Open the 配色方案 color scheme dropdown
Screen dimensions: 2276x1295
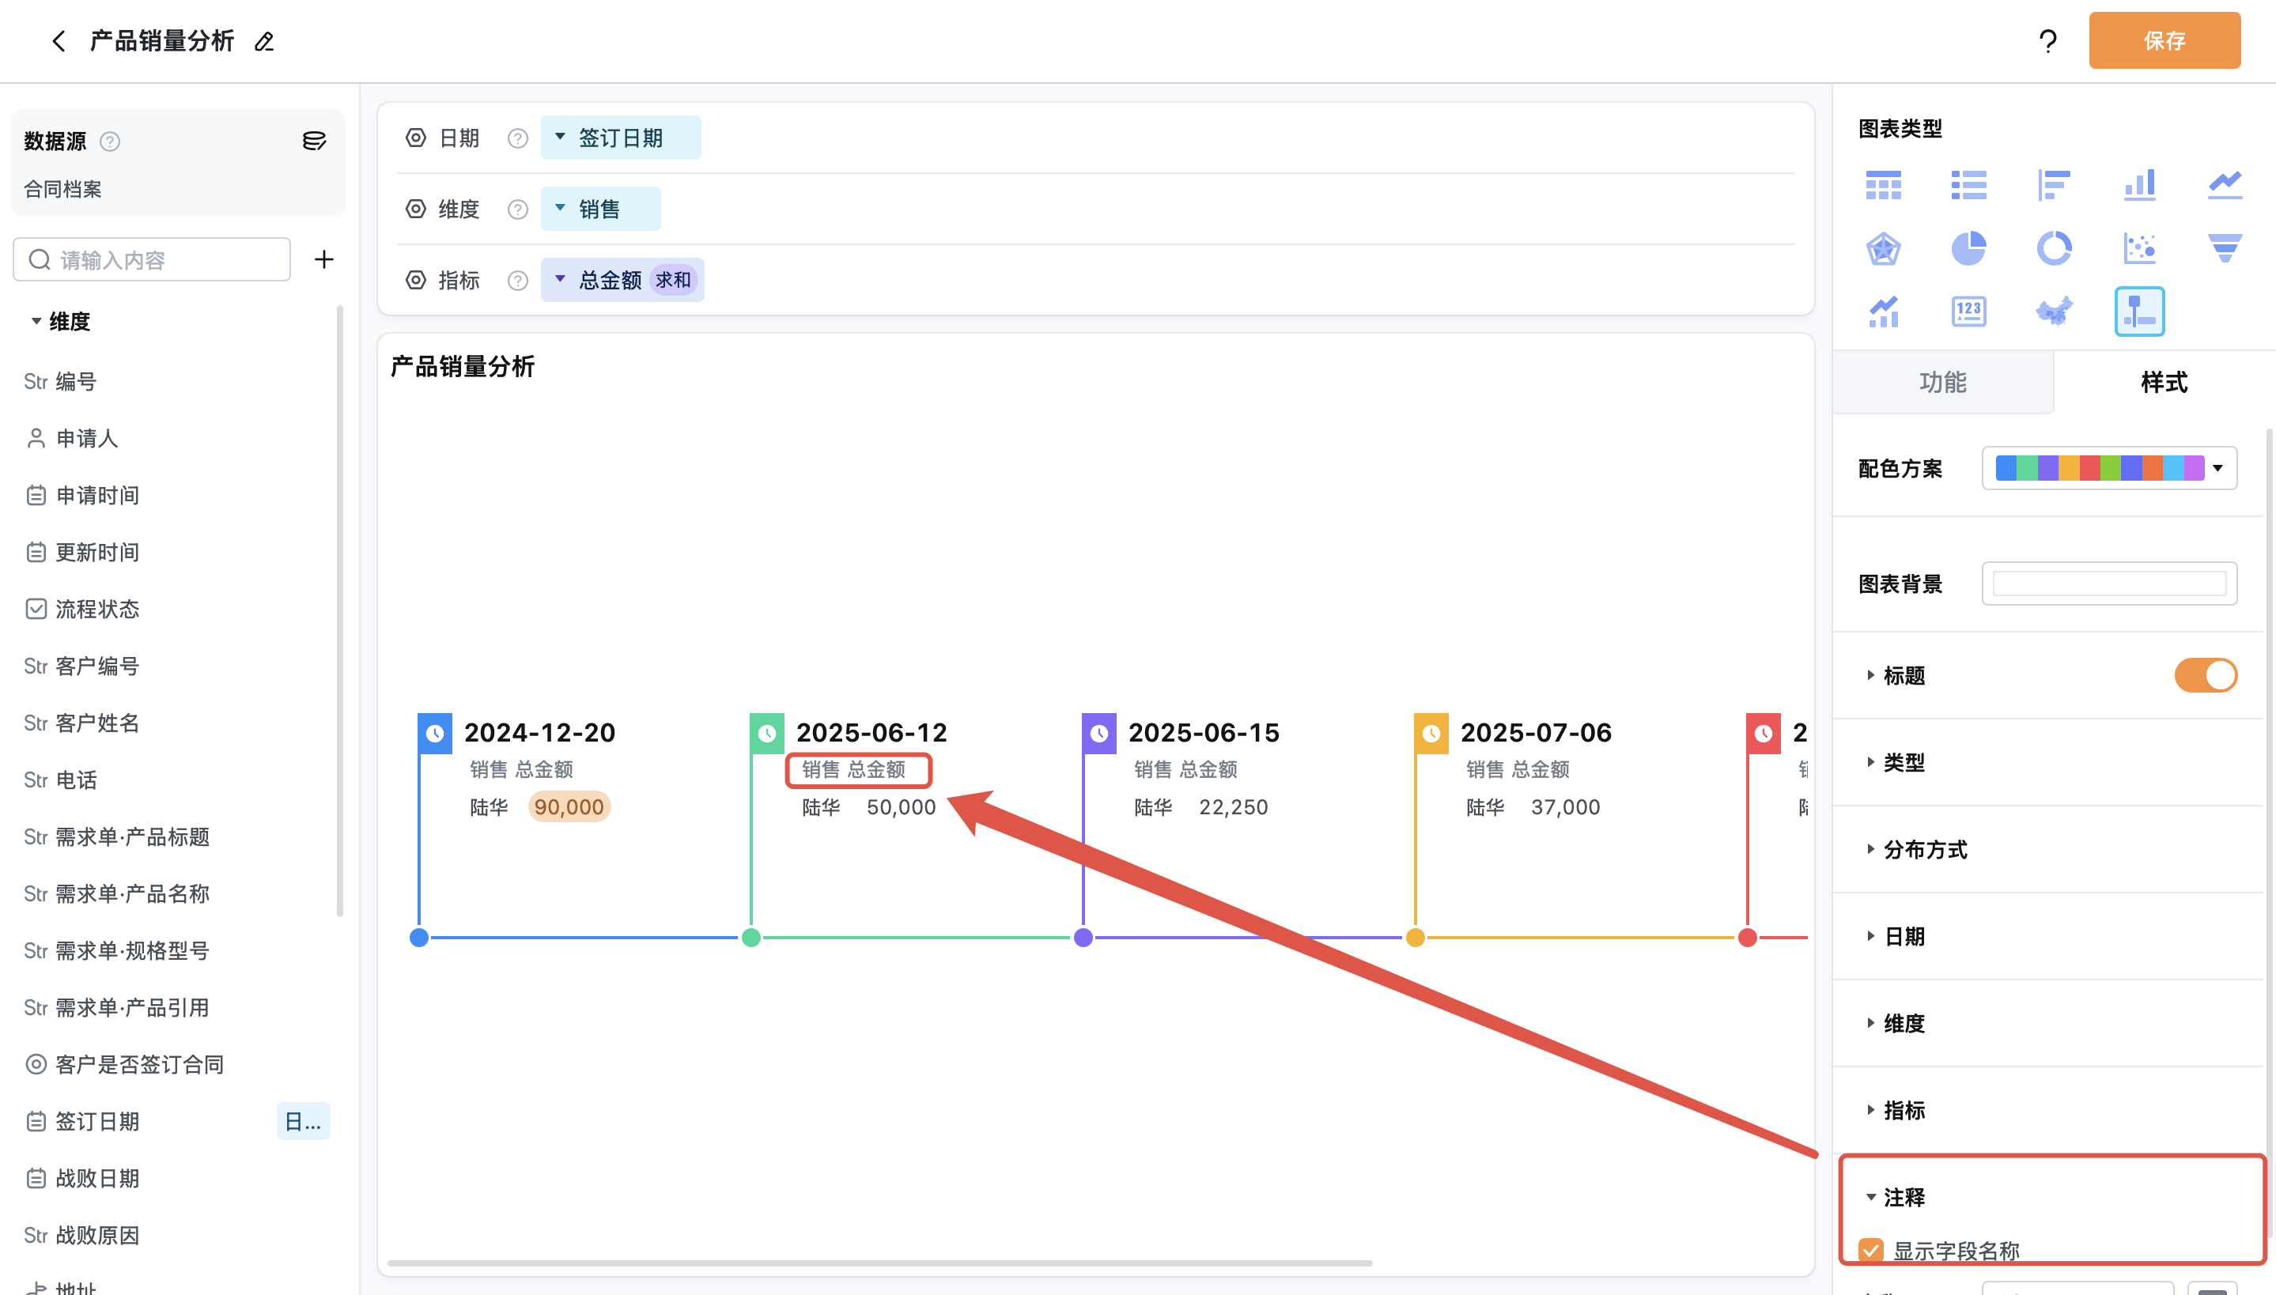pos(2109,468)
